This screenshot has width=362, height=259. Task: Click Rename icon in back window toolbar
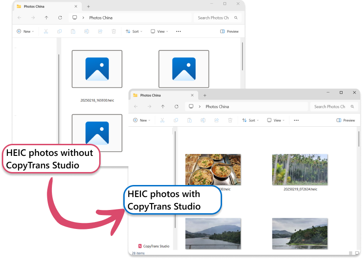click(87, 31)
